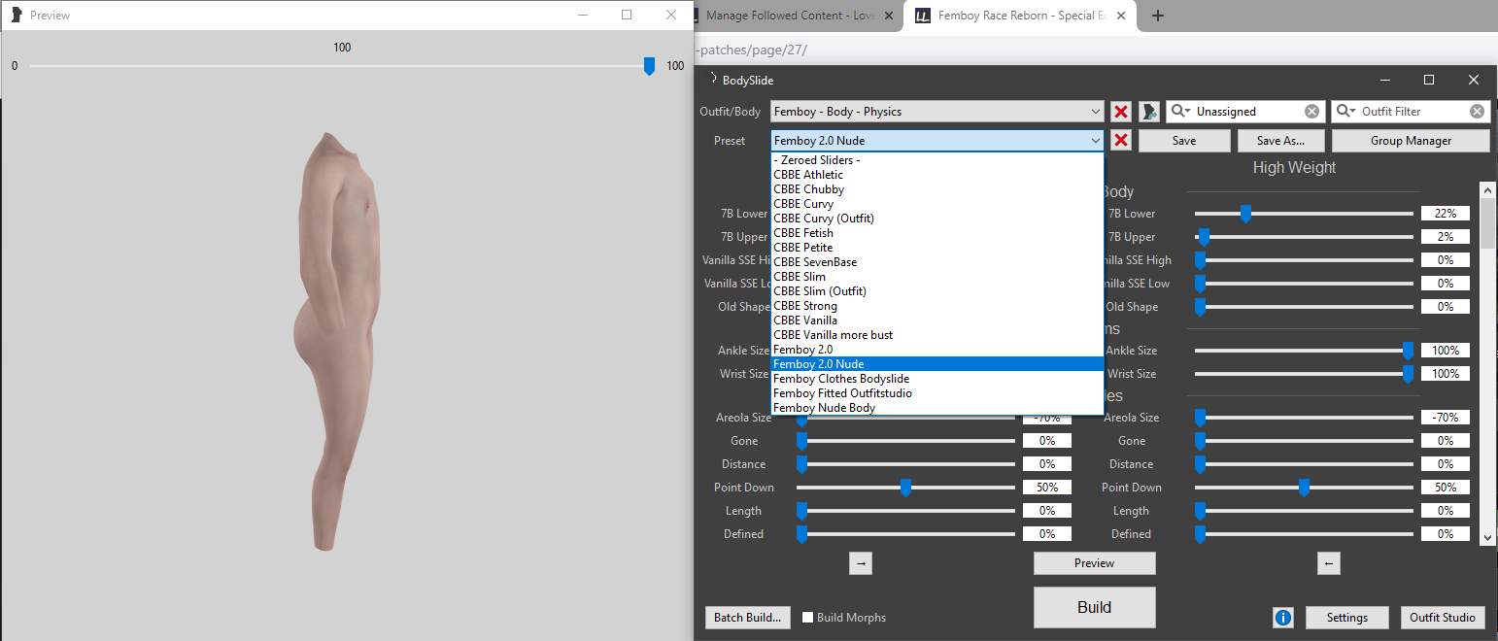Choose CBBE Vanilla preset
This screenshot has width=1498, height=641.
(x=936, y=320)
